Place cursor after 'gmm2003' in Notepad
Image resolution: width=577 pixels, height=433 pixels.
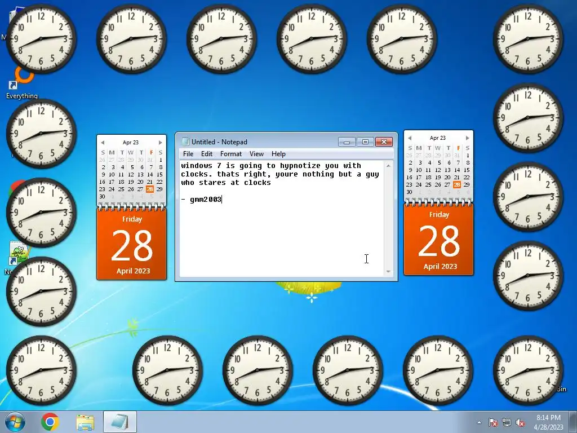click(222, 200)
